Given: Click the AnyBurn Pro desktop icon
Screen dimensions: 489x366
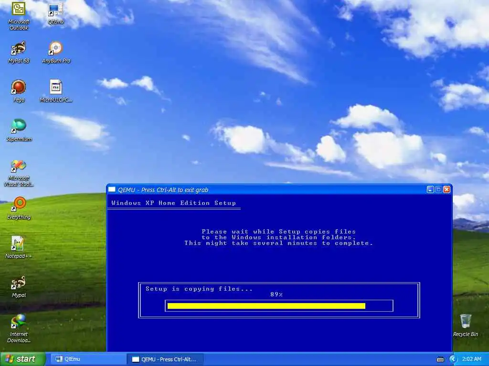Looking at the screenshot, I should coord(56,52).
